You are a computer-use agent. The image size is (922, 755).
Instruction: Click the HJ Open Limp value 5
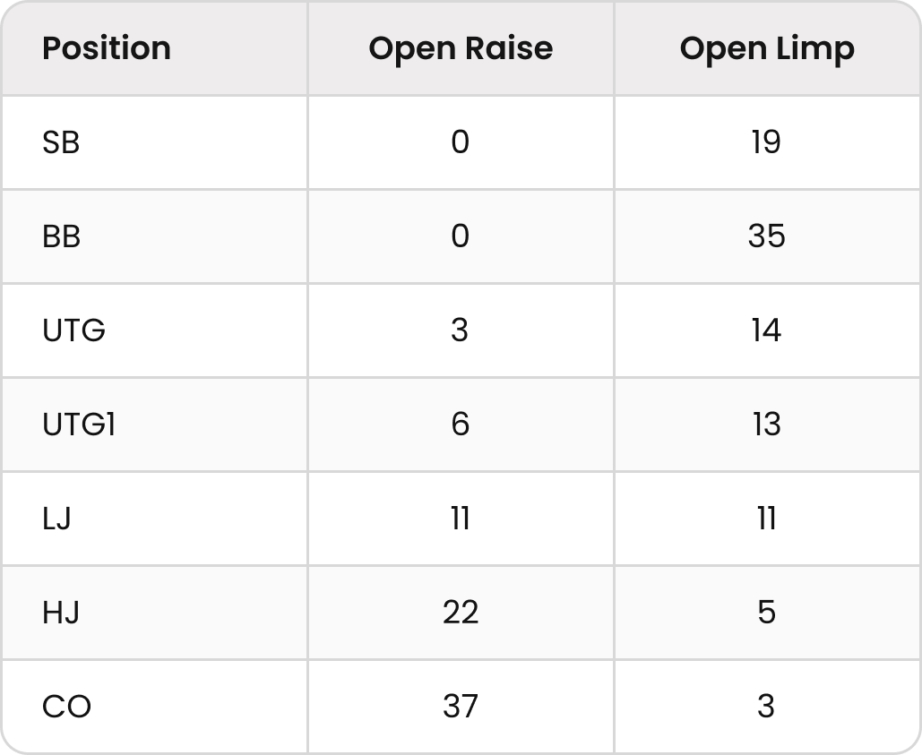click(x=767, y=613)
